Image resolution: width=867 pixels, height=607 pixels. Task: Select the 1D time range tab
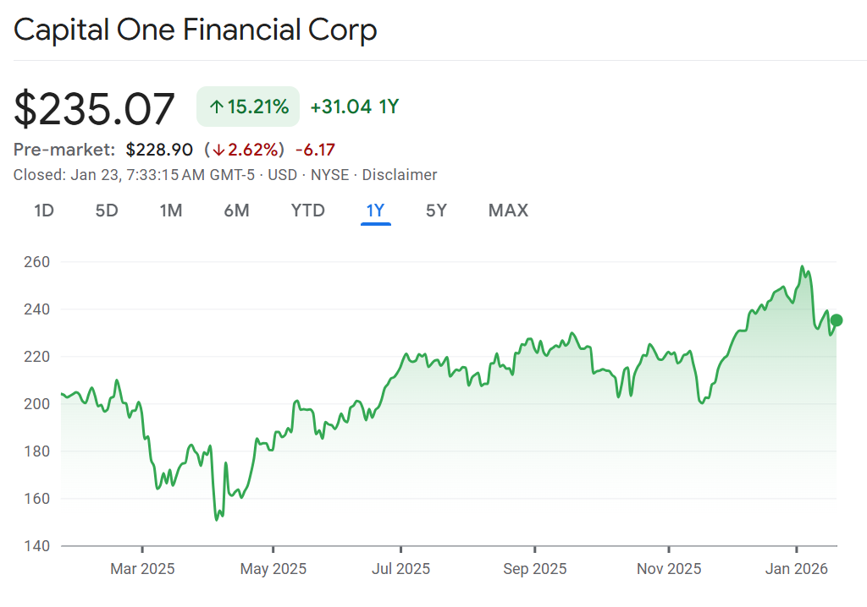[x=44, y=211]
